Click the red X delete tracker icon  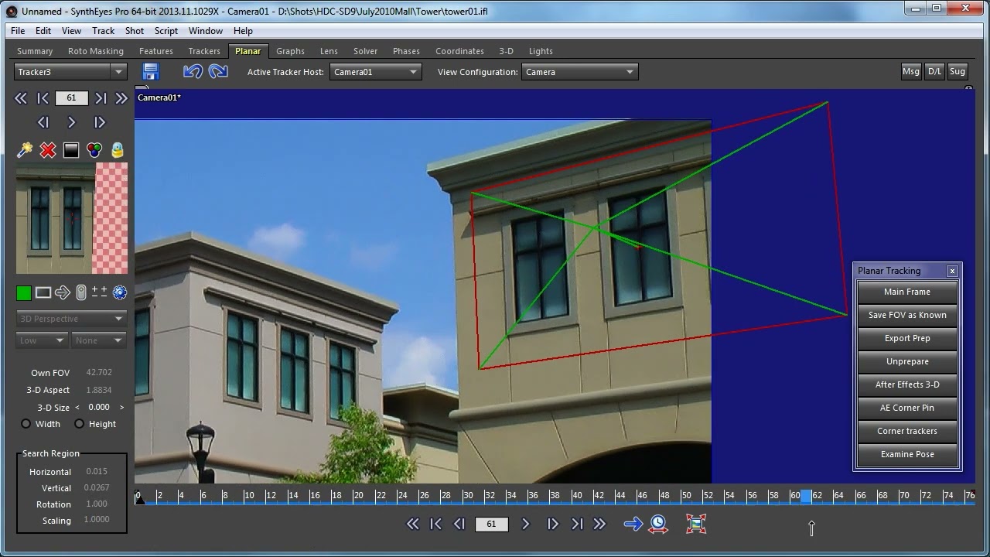point(48,150)
